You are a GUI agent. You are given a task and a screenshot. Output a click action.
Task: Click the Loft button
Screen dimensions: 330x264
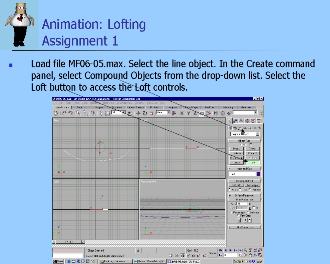(252, 162)
